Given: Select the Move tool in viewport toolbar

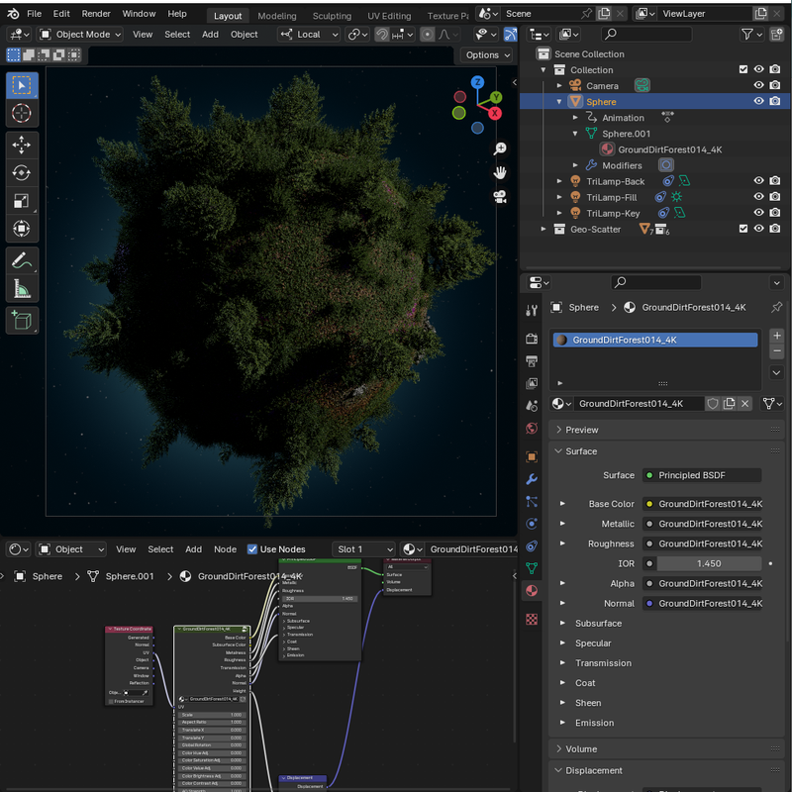Looking at the screenshot, I should [x=22, y=145].
